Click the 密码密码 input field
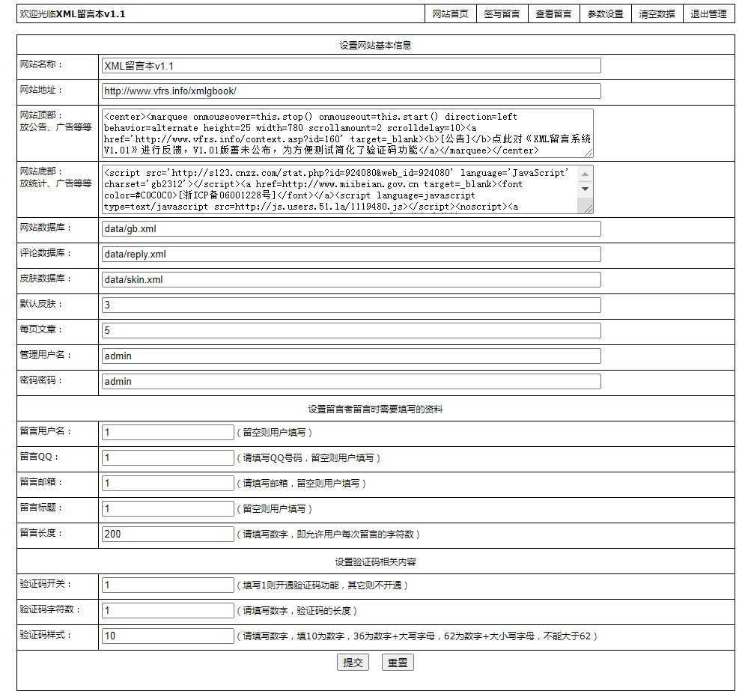Image resolution: width=748 pixels, height=691 pixels. (x=351, y=382)
